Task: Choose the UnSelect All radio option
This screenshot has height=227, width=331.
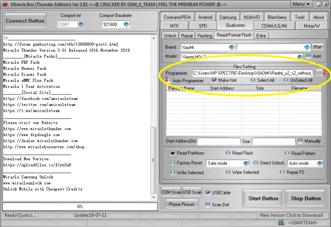Action: point(286,80)
